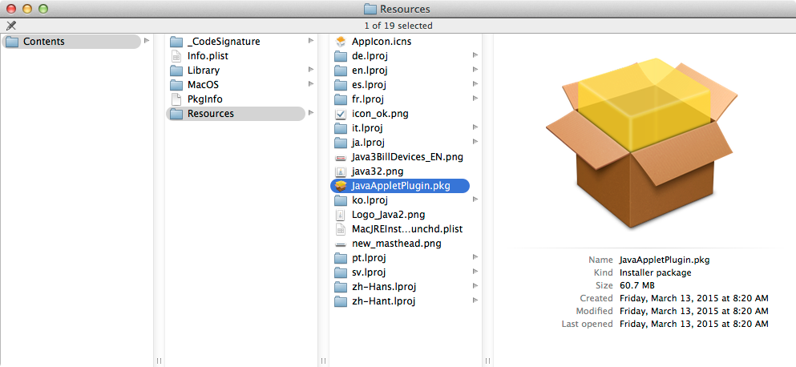Select the Java3BillDevices_EN.png file name
Image resolution: width=796 pixels, height=367 pixels.
[x=408, y=157]
